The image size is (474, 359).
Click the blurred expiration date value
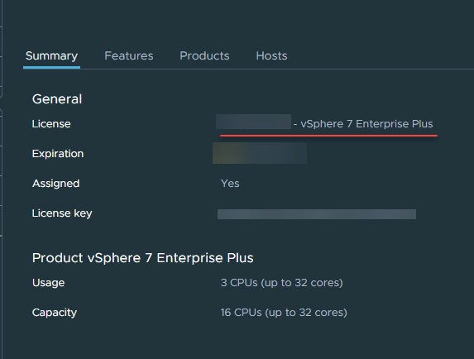pos(260,153)
